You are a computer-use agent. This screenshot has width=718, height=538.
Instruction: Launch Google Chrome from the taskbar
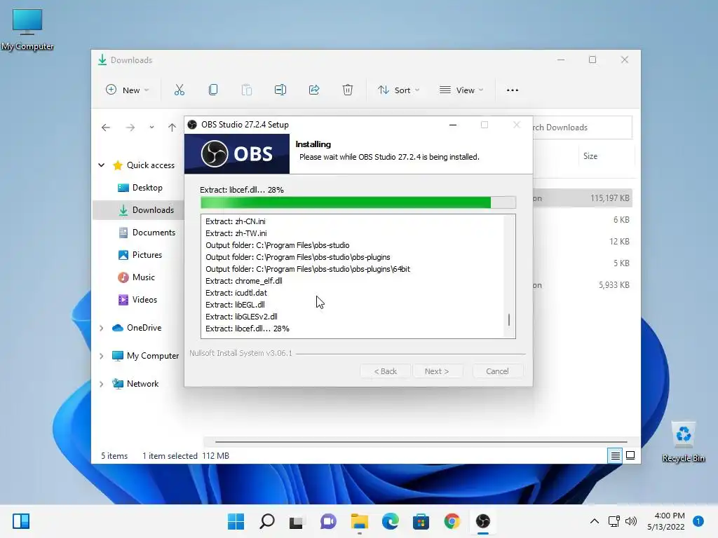[x=452, y=521]
